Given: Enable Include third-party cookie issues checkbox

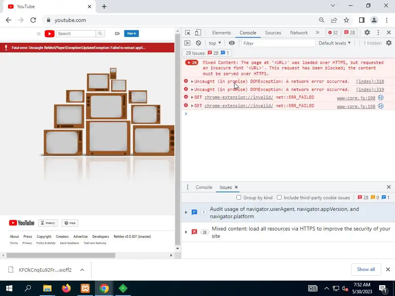Looking at the screenshot, I should click(x=279, y=198).
